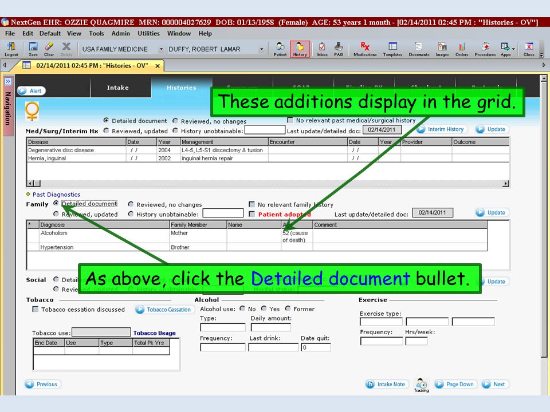The width and height of the screenshot is (550, 412).
Task: Open the Apps toolbar icon
Action: (x=505, y=49)
